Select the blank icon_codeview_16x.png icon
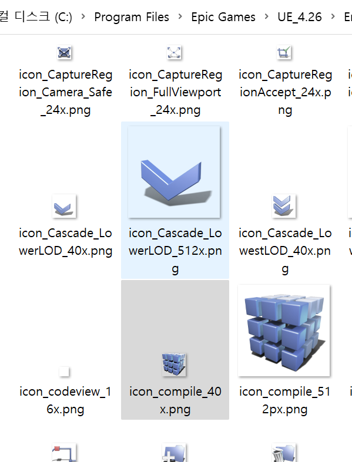 [64, 372]
